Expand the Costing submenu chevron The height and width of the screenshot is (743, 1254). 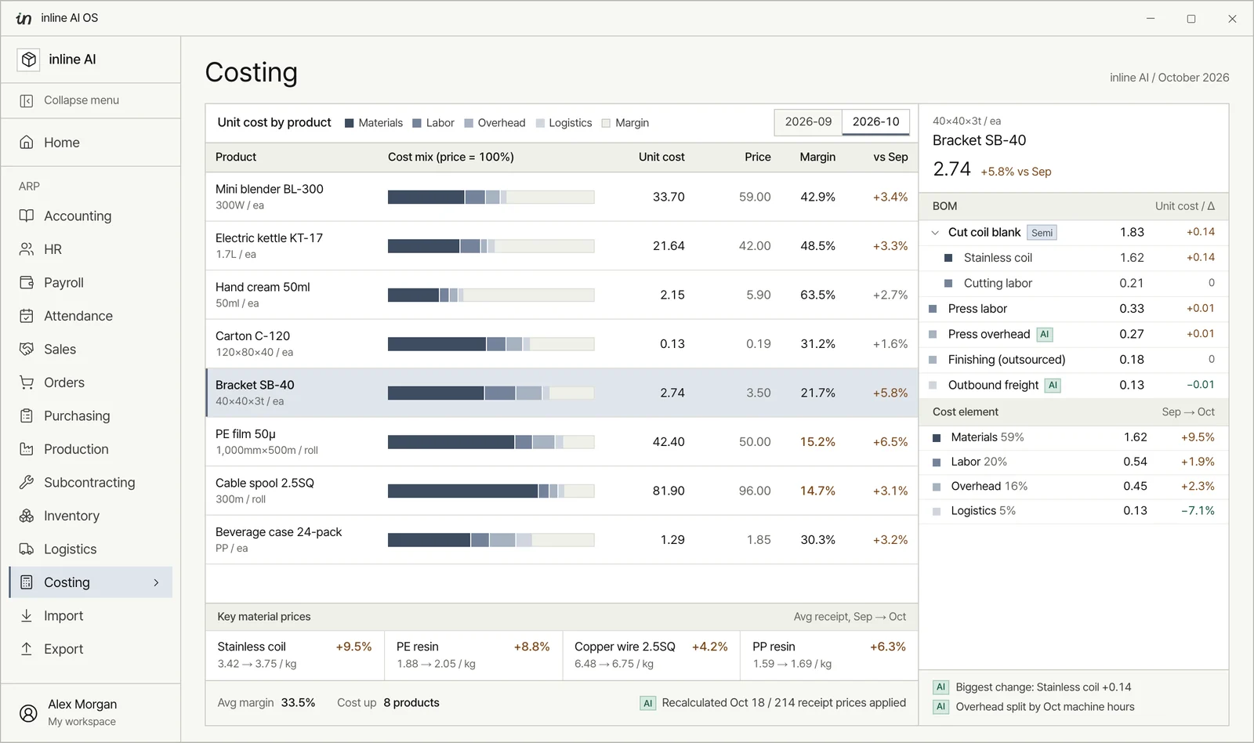pos(157,582)
